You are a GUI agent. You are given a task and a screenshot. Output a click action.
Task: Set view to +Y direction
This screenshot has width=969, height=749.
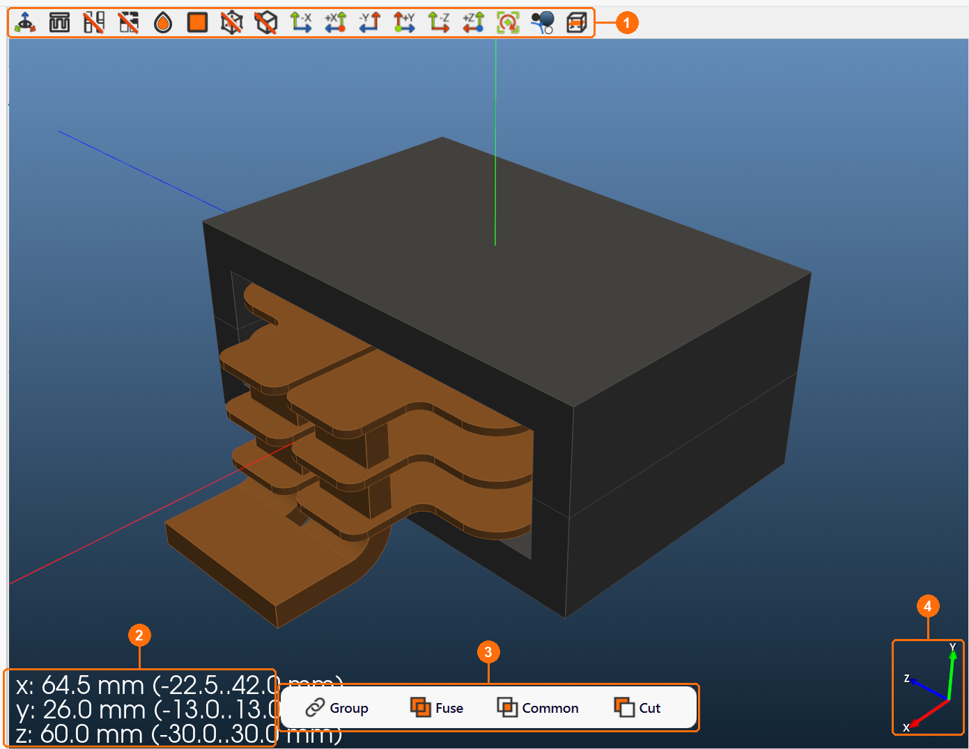coord(404,23)
